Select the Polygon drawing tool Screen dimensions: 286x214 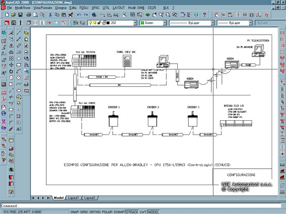click(x=19, y=58)
